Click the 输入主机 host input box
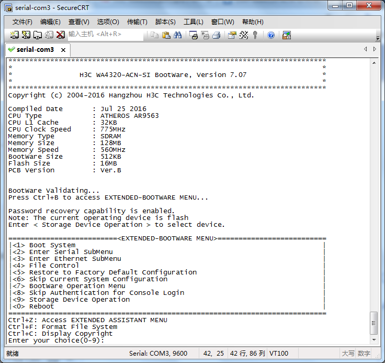 [105, 35]
